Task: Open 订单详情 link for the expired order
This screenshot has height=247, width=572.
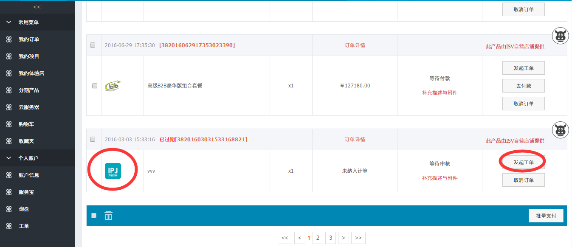Action: (x=355, y=140)
